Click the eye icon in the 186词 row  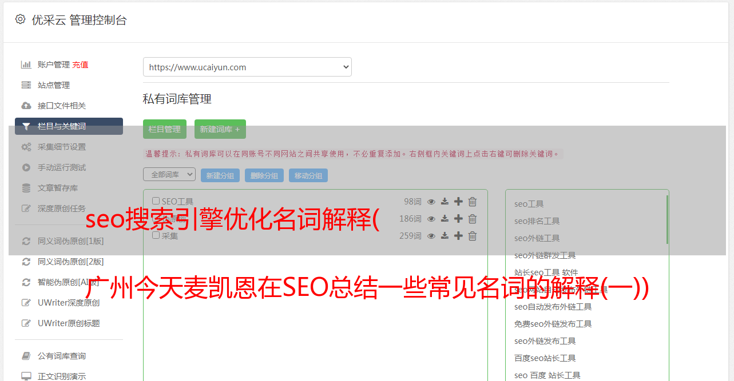(431, 219)
